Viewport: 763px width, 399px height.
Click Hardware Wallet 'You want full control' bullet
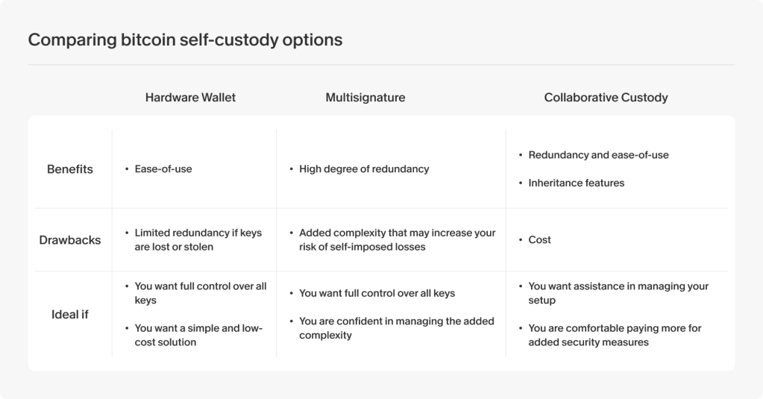point(201,293)
